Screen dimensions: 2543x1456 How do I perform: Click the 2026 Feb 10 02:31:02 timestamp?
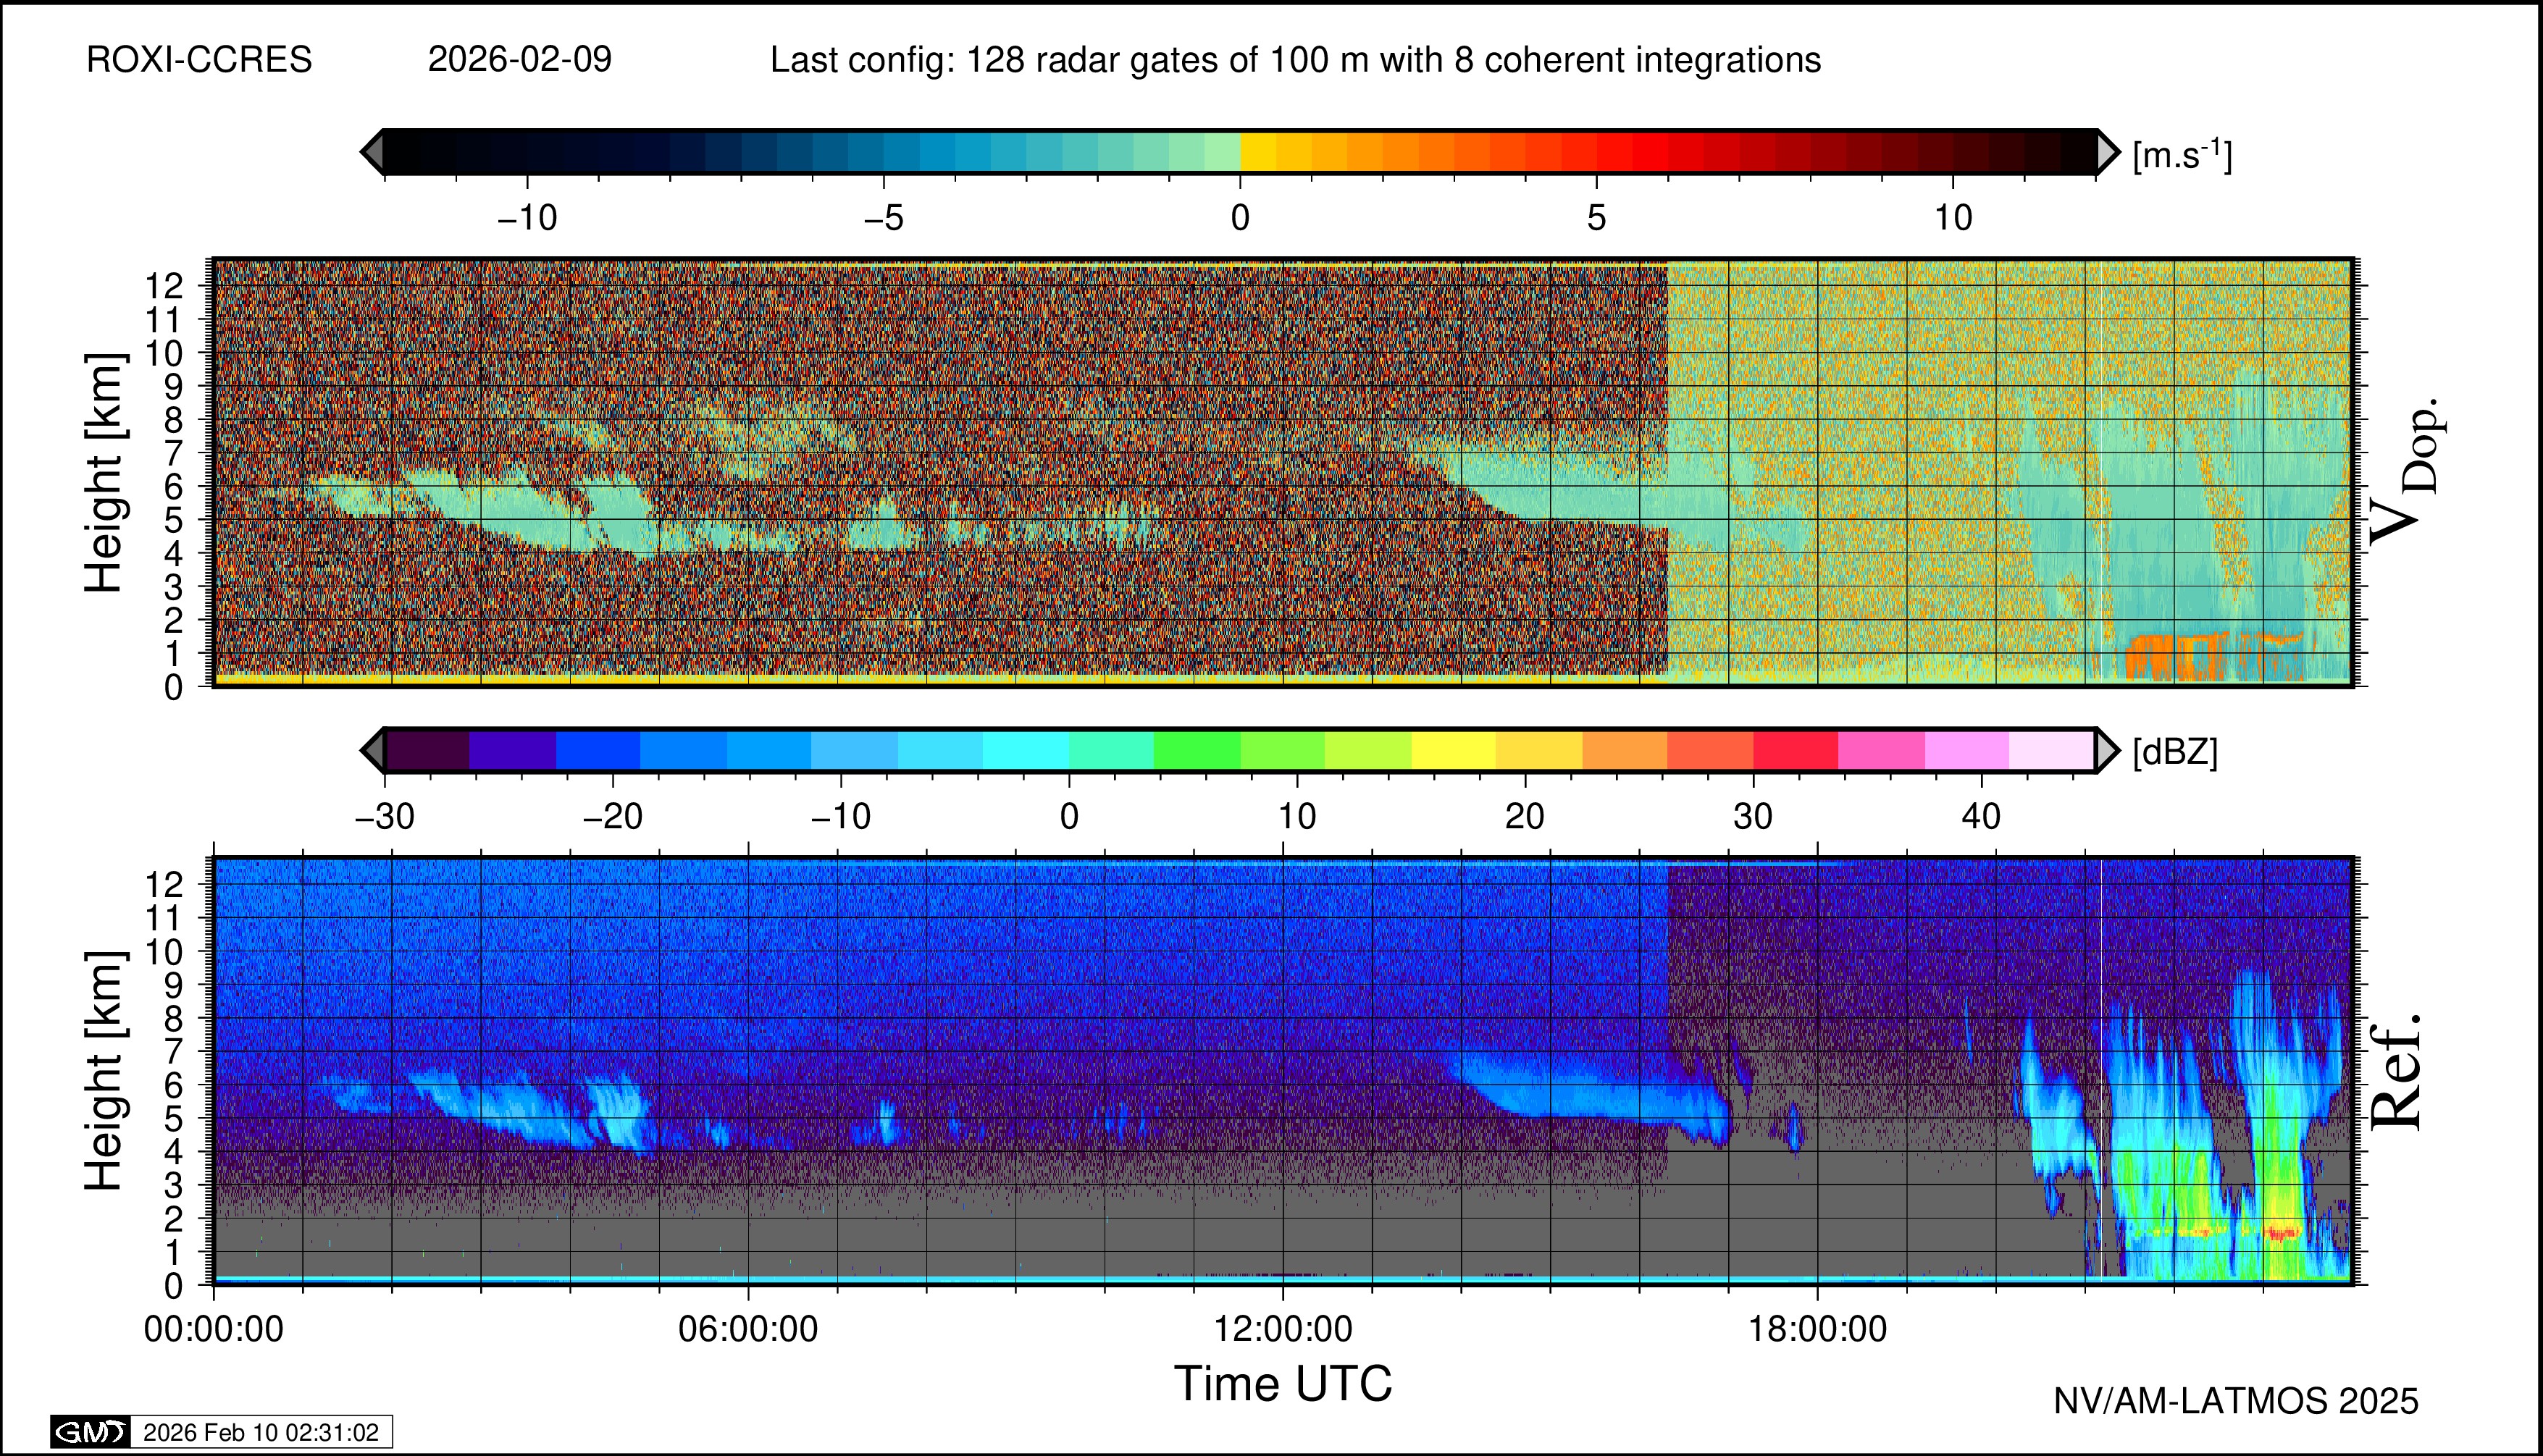261,1432
